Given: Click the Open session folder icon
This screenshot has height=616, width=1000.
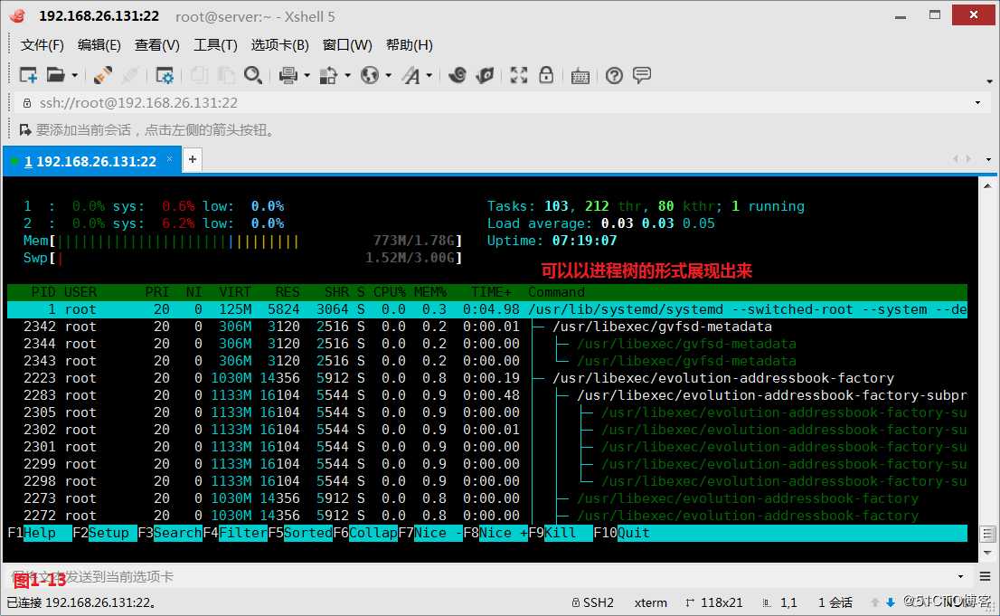Looking at the screenshot, I should pyautogui.click(x=56, y=75).
